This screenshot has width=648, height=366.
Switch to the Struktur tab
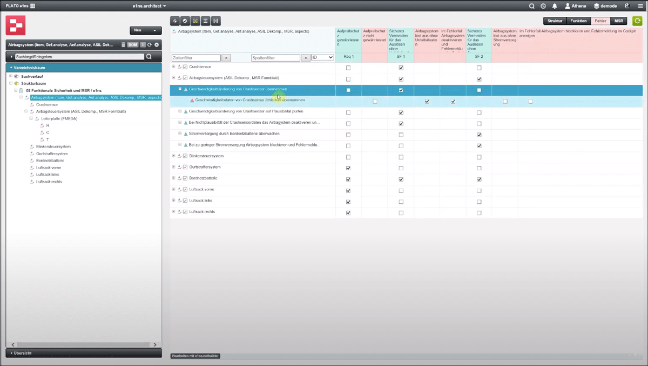[555, 21]
